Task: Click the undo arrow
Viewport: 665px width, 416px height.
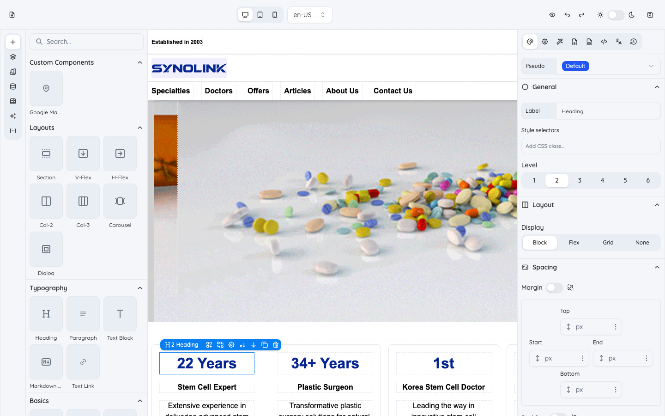Action: click(567, 15)
